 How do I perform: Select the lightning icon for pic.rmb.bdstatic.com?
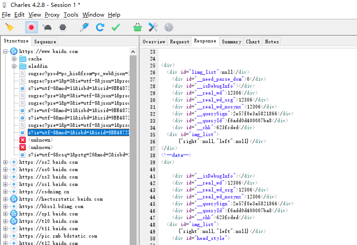click(x=14, y=236)
